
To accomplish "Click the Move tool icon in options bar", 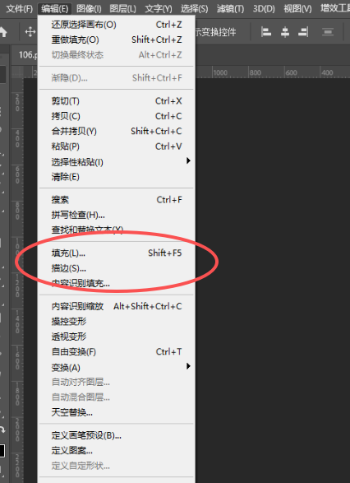I will 30,32.
